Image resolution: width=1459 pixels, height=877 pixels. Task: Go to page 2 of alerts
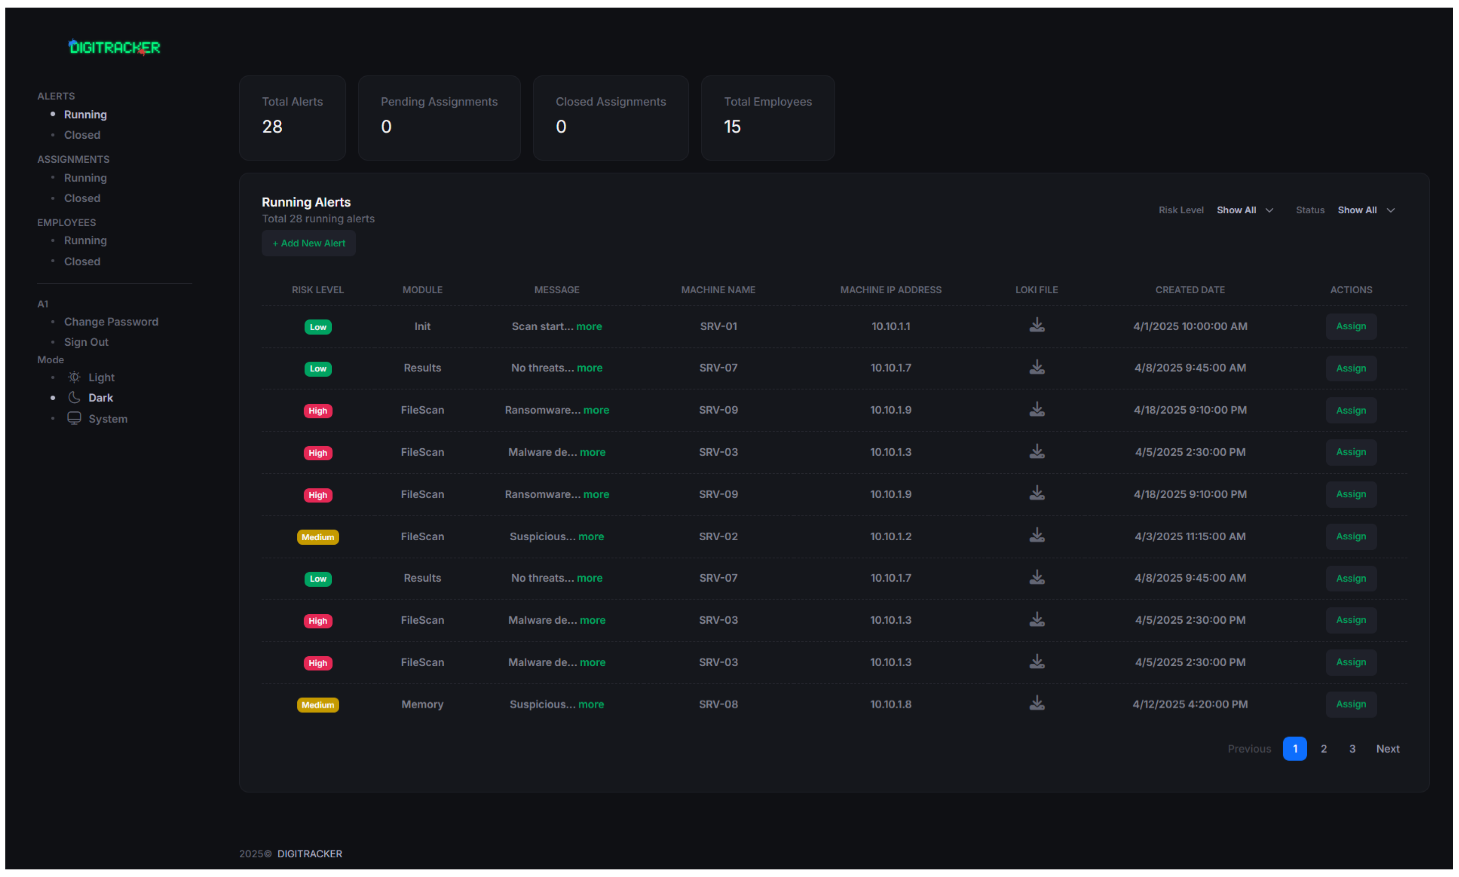point(1323,748)
